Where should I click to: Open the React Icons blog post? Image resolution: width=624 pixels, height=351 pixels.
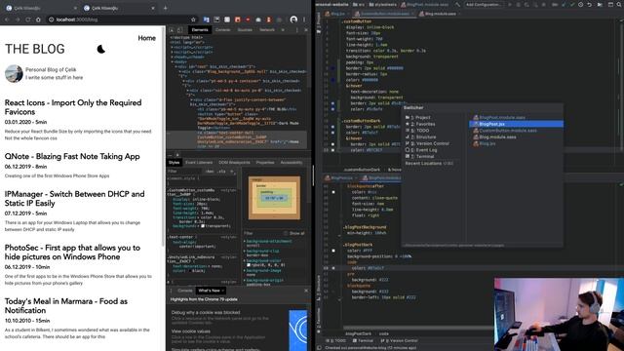[73, 107]
